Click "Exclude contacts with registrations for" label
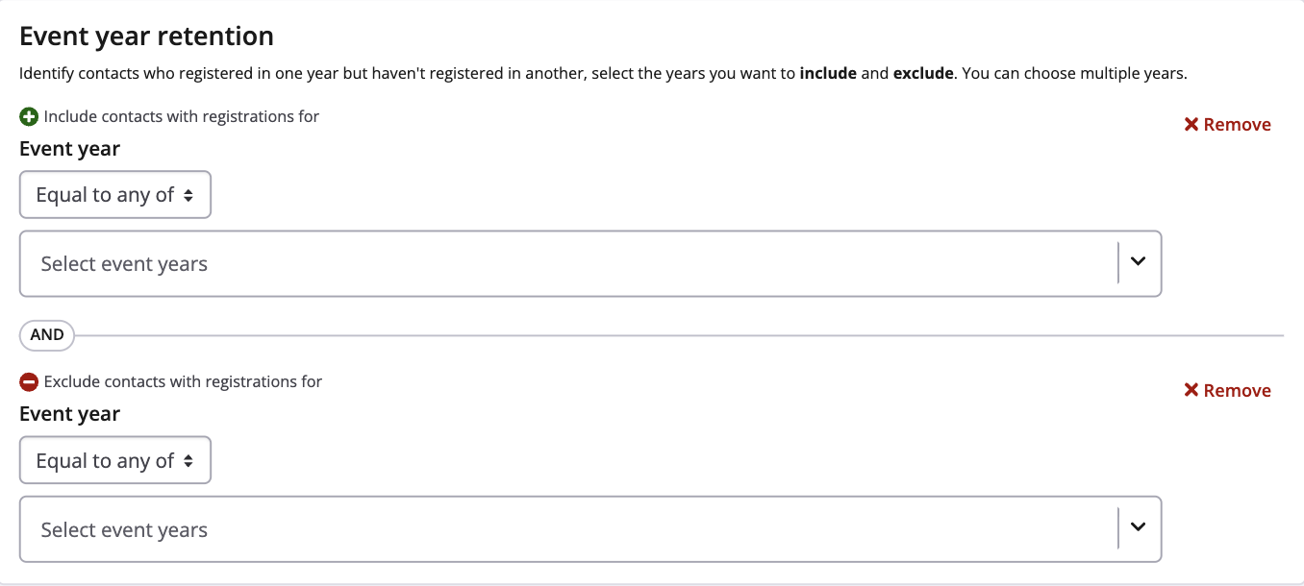 tap(183, 382)
